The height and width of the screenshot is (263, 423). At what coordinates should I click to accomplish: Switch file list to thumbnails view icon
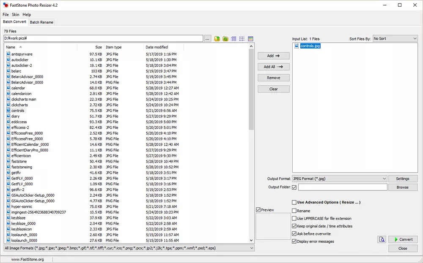pyautogui.click(x=250, y=39)
